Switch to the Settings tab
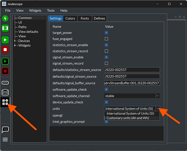The image size is (187, 151). [55, 18]
